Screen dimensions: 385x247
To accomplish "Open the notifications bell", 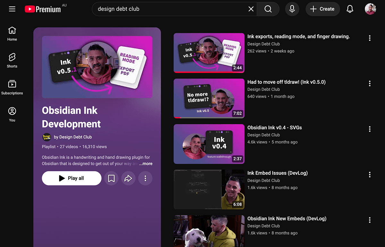I will click(350, 9).
